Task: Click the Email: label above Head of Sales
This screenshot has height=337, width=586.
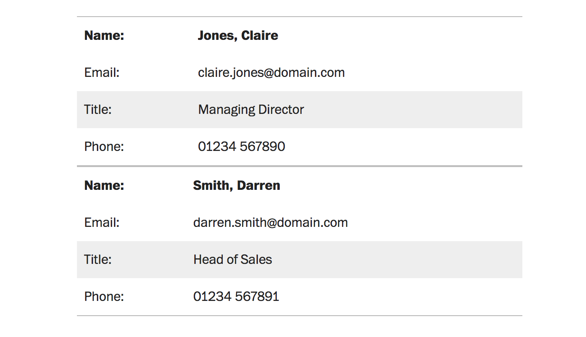Action: click(102, 223)
